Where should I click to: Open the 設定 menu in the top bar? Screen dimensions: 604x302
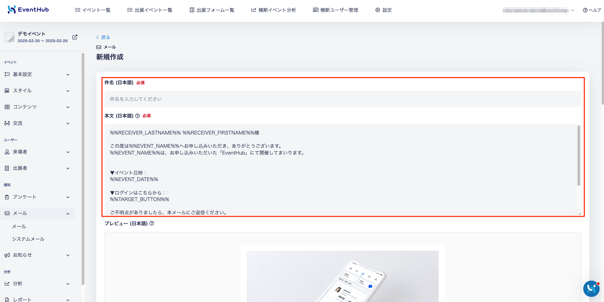[x=383, y=10]
